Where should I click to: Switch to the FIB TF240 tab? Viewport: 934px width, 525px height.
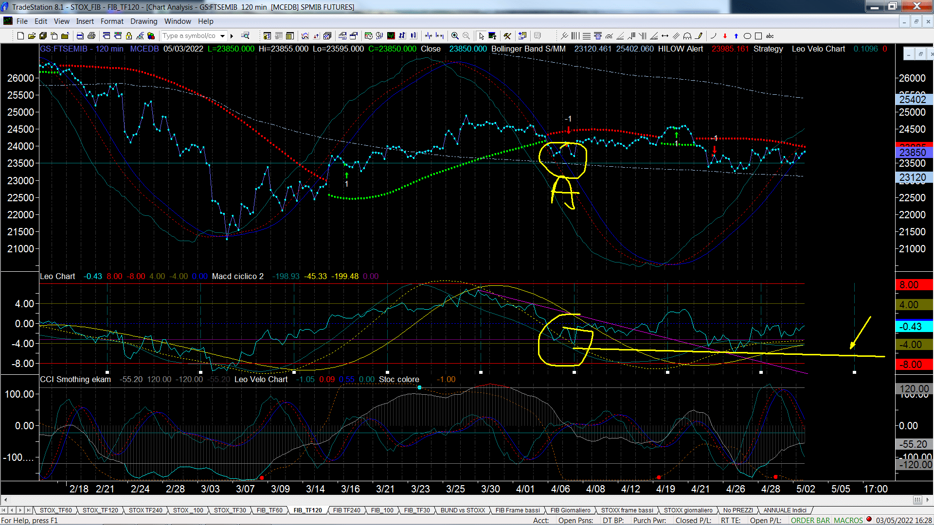point(347,510)
